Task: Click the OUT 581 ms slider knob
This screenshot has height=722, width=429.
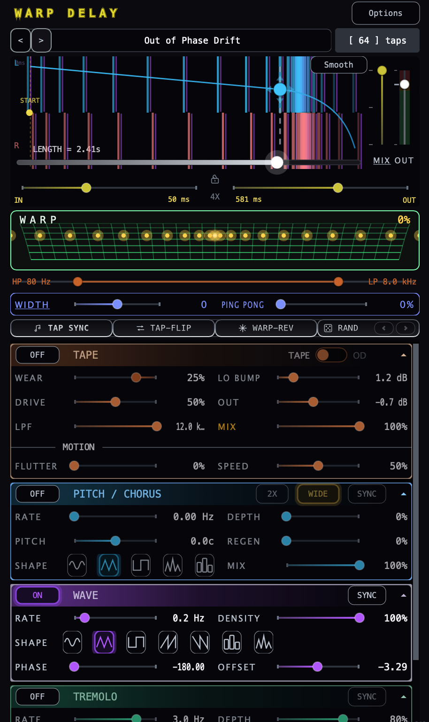Action: (338, 188)
